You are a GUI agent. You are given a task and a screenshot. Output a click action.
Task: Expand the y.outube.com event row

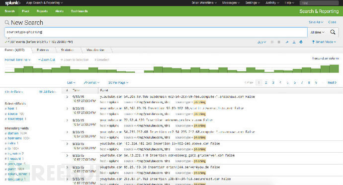coord(67,97)
